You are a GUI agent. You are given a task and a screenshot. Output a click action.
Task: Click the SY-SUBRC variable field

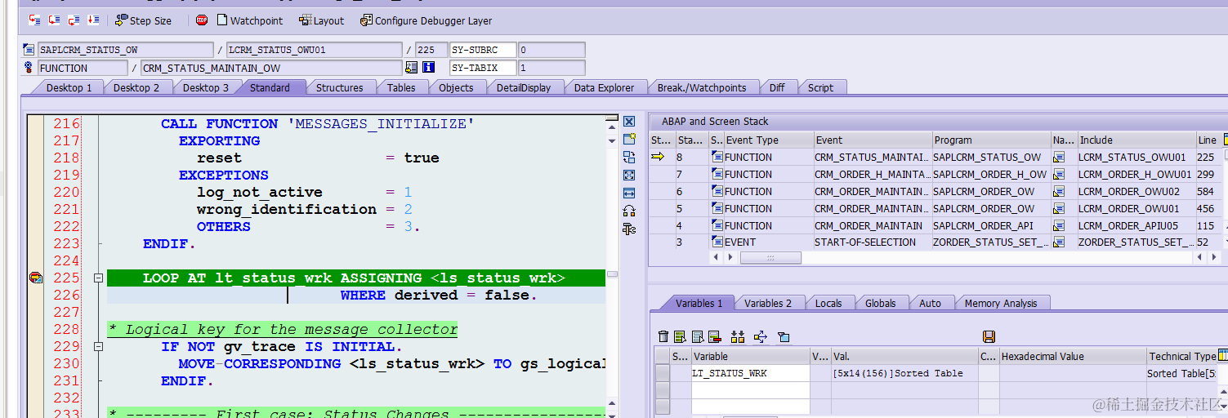tap(483, 50)
